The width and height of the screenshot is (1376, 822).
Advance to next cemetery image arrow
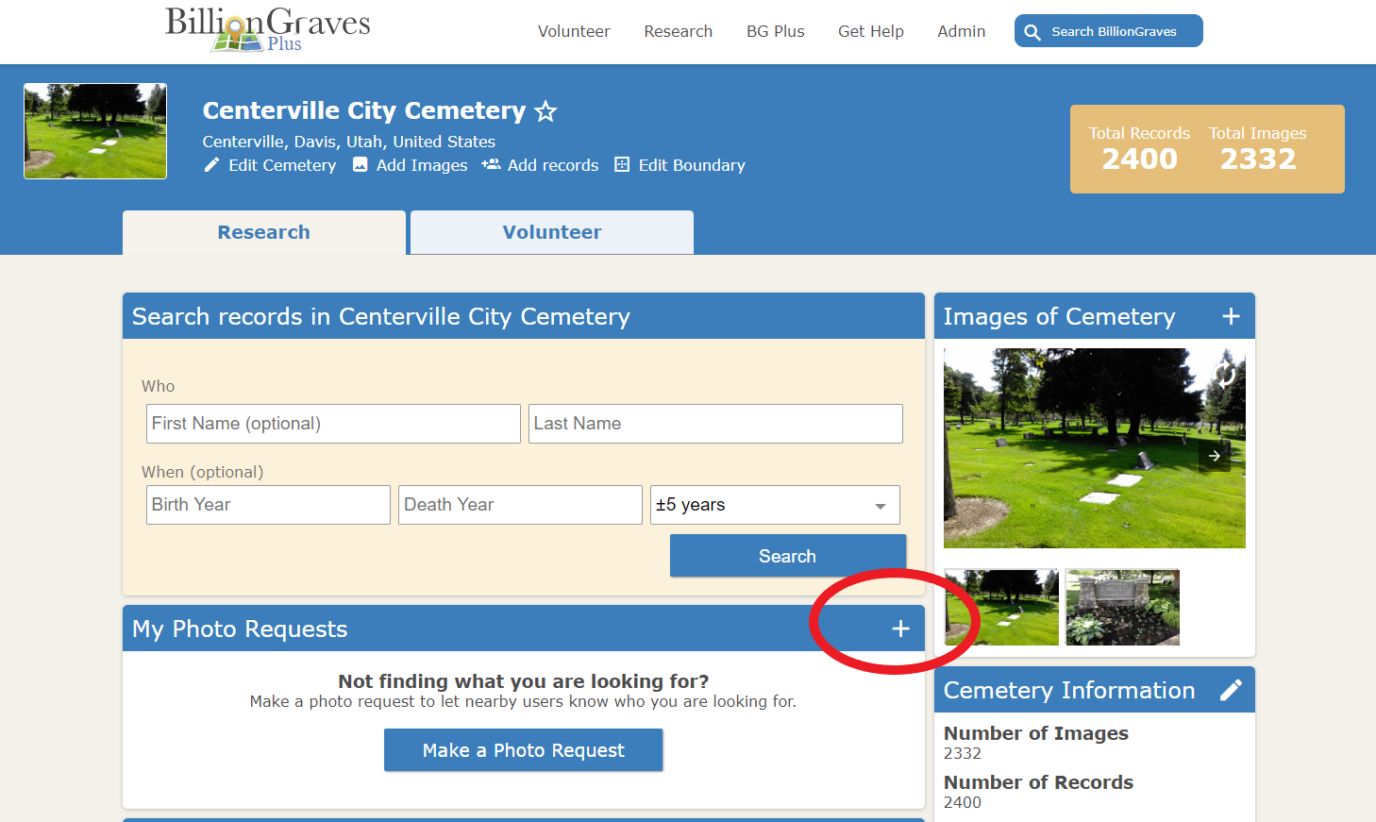tap(1215, 456)
